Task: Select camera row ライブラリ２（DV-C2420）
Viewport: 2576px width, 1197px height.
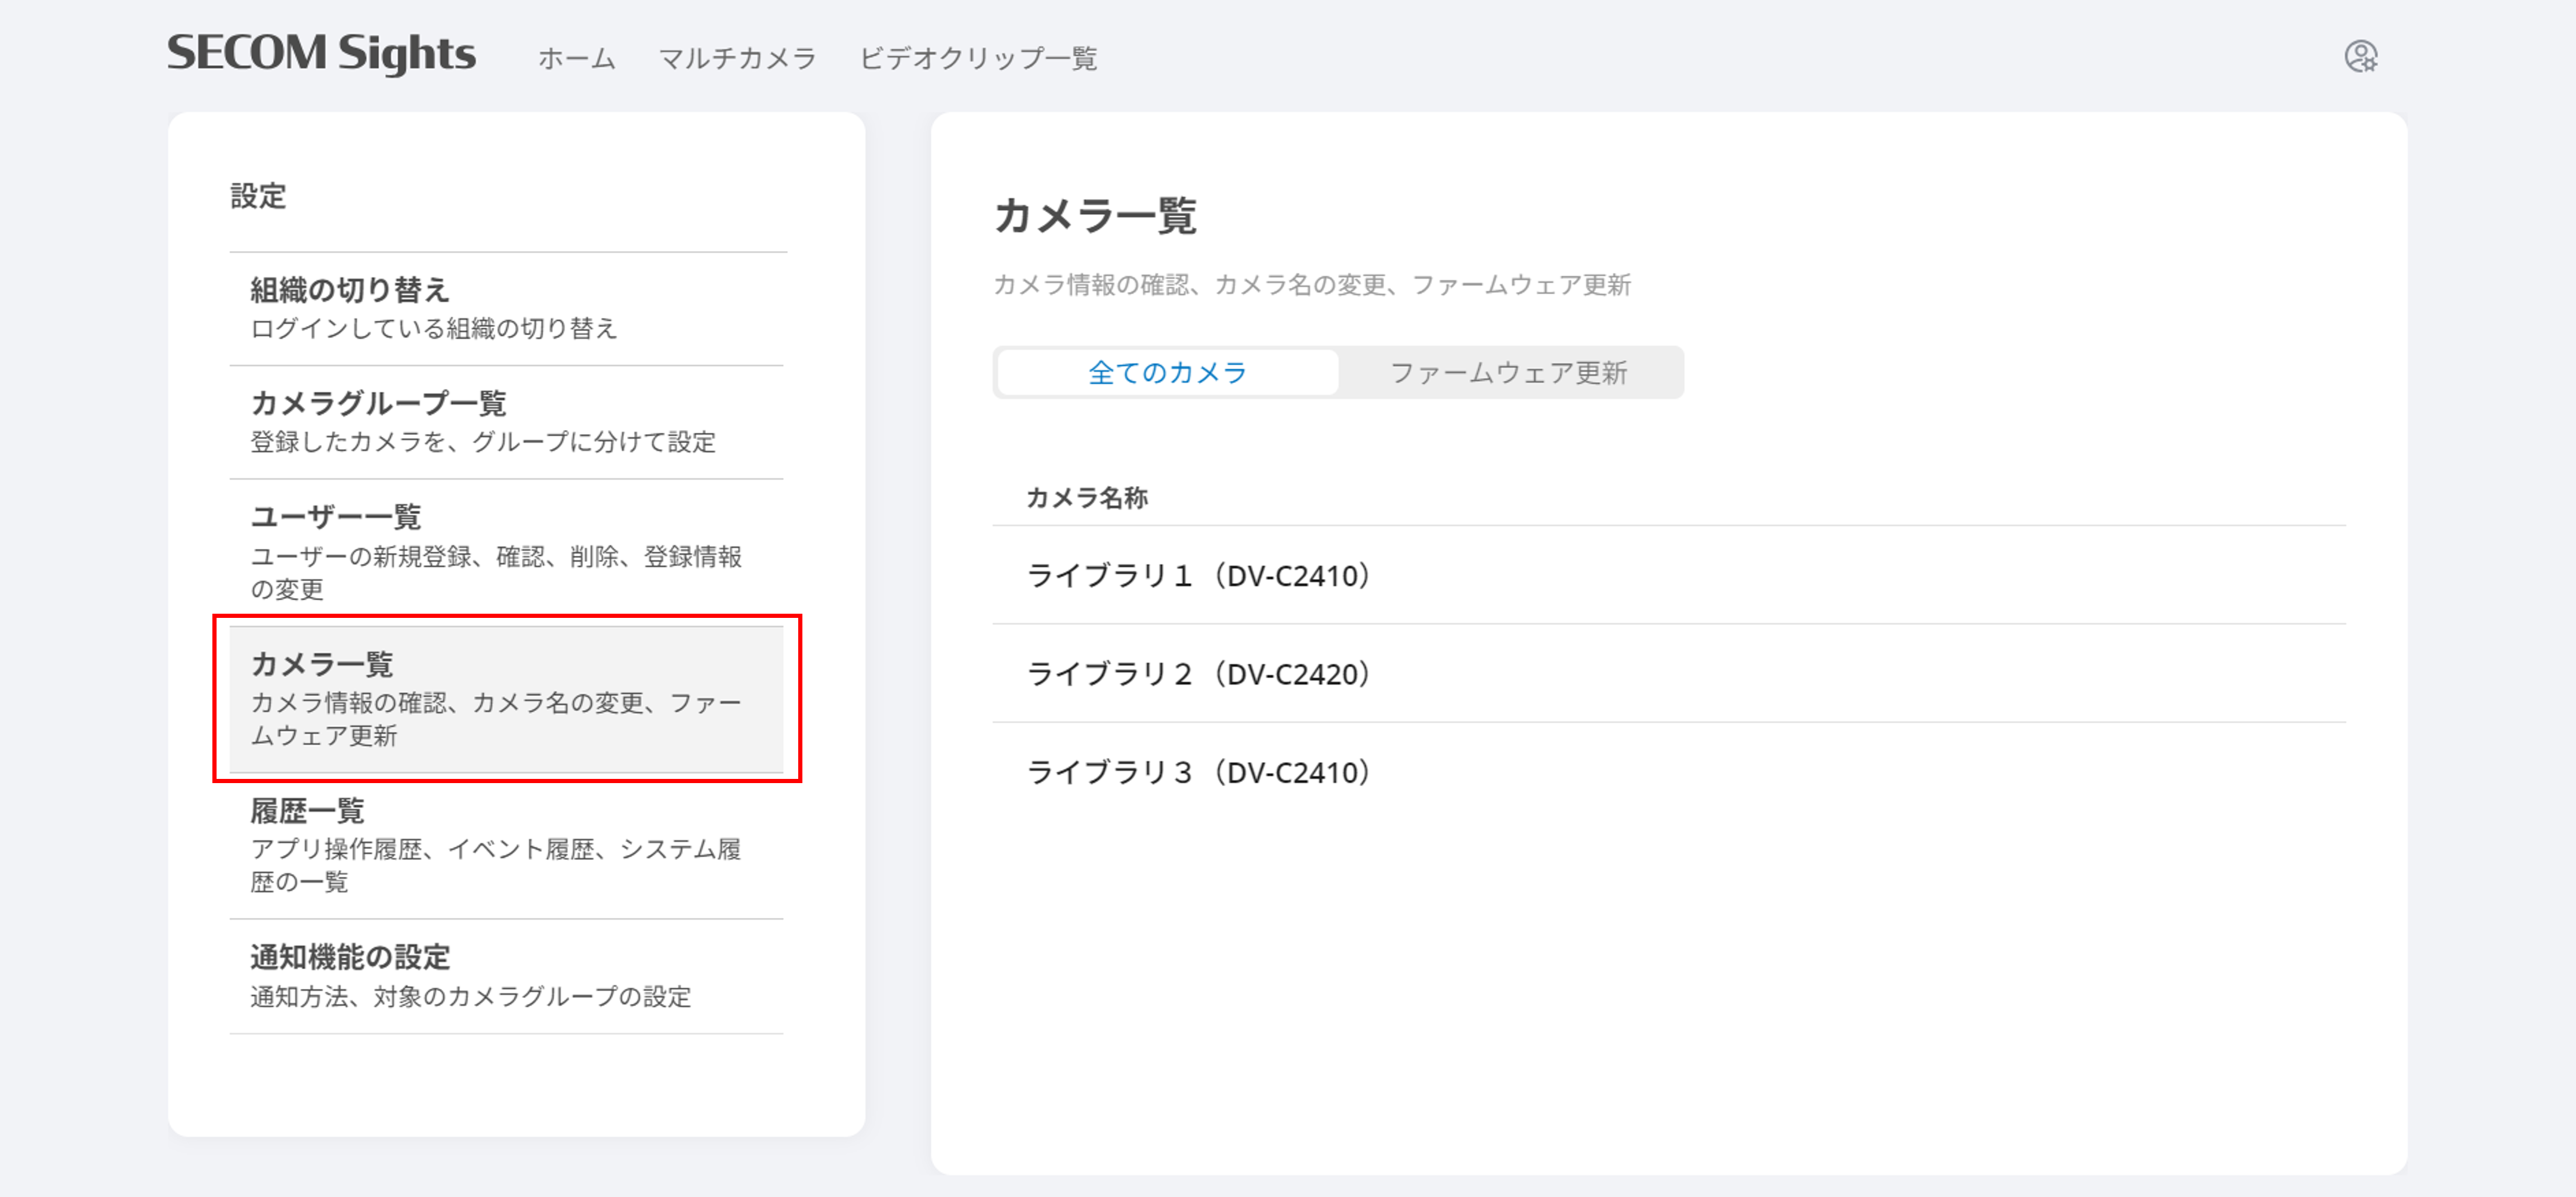Action: 1668,673
